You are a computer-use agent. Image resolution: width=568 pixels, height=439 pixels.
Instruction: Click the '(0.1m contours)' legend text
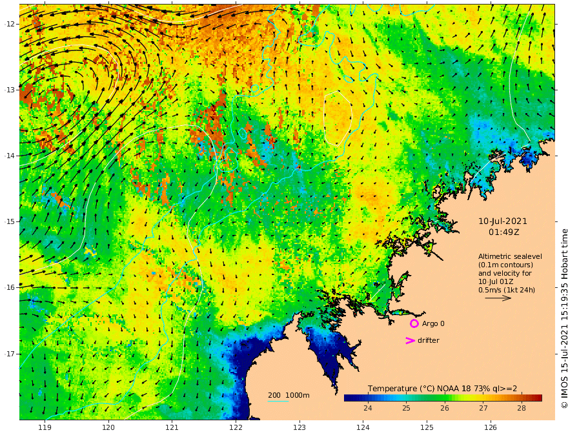pos(505,265)
